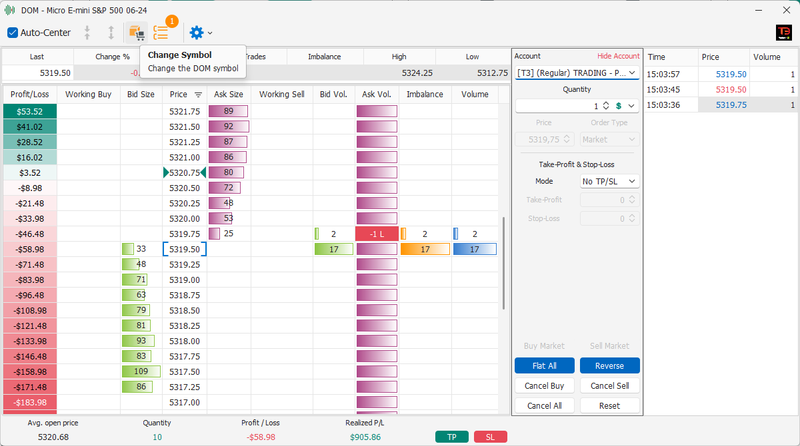Click the Hide Account link
The width and height of the screenshot is (800, 446).
tap(619, 56)
